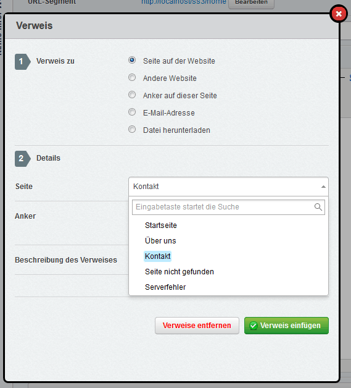Image resolution: width=351 pixels, height=388 pixels.
Task: Select the 'E-Mail-Adresse' radio option
Action: coord(132,112)
